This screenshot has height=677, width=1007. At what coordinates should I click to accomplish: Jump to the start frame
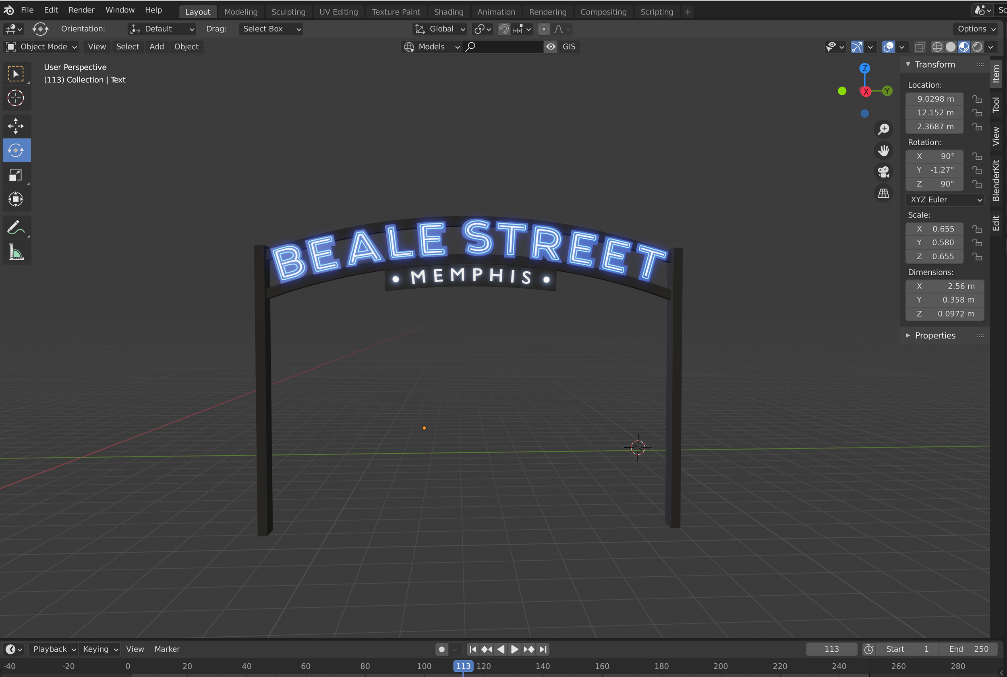[473, 649]
